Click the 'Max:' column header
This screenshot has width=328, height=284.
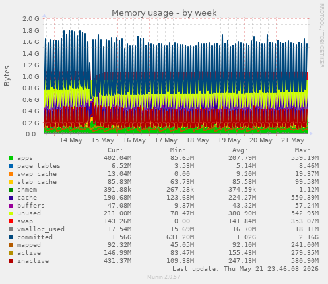pos(302,150)
